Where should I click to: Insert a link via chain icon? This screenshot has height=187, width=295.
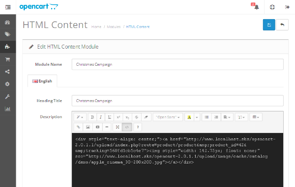pos(79,127)
